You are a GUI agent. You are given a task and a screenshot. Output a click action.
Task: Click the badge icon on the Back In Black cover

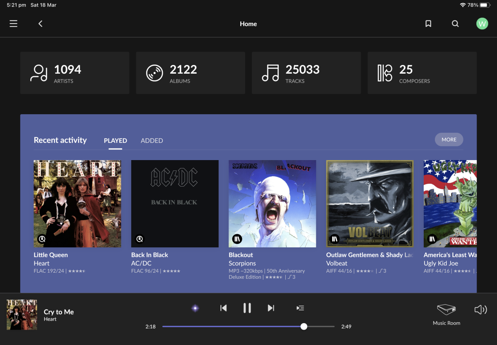tap(140, 239)
